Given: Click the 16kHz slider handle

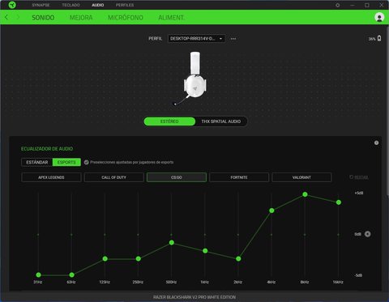Looking at the screenshot, I should coord(339,202).
